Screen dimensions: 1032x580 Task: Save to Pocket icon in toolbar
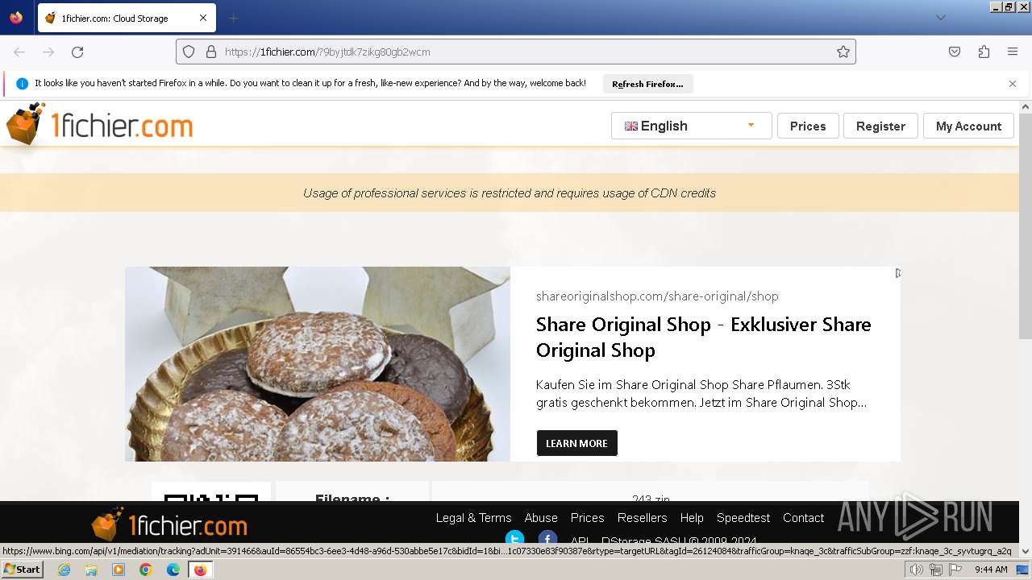(x=955, y=52)
